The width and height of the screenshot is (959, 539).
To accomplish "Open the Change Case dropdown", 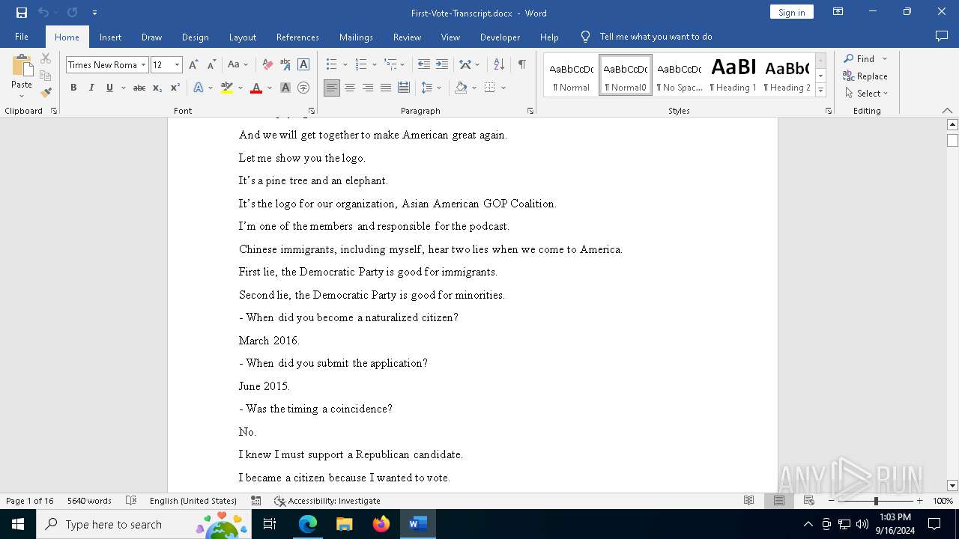I will tap(238, 65).
